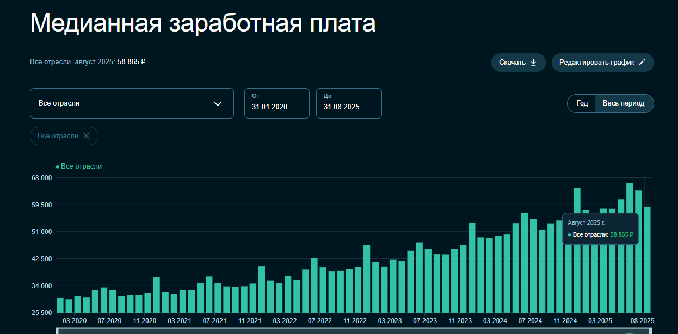Click the 03.2021 x-axis label
Image resolution: width=678 pixels, height=334 pixels.
coord(180,321)
